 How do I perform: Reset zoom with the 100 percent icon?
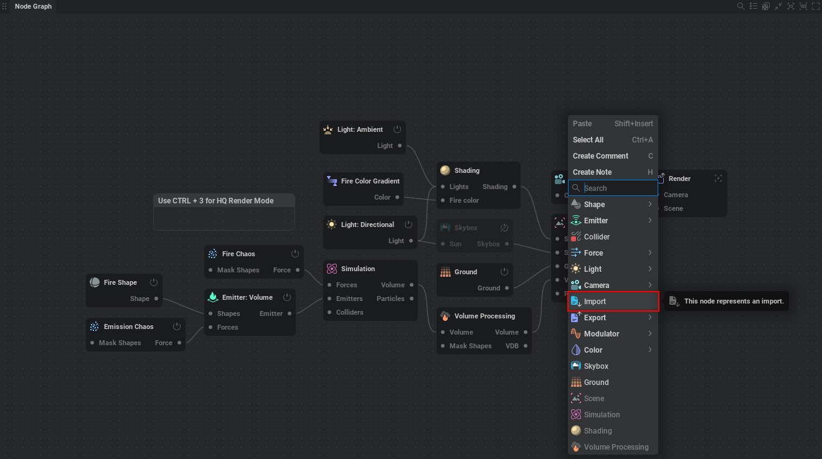[803, 6]
